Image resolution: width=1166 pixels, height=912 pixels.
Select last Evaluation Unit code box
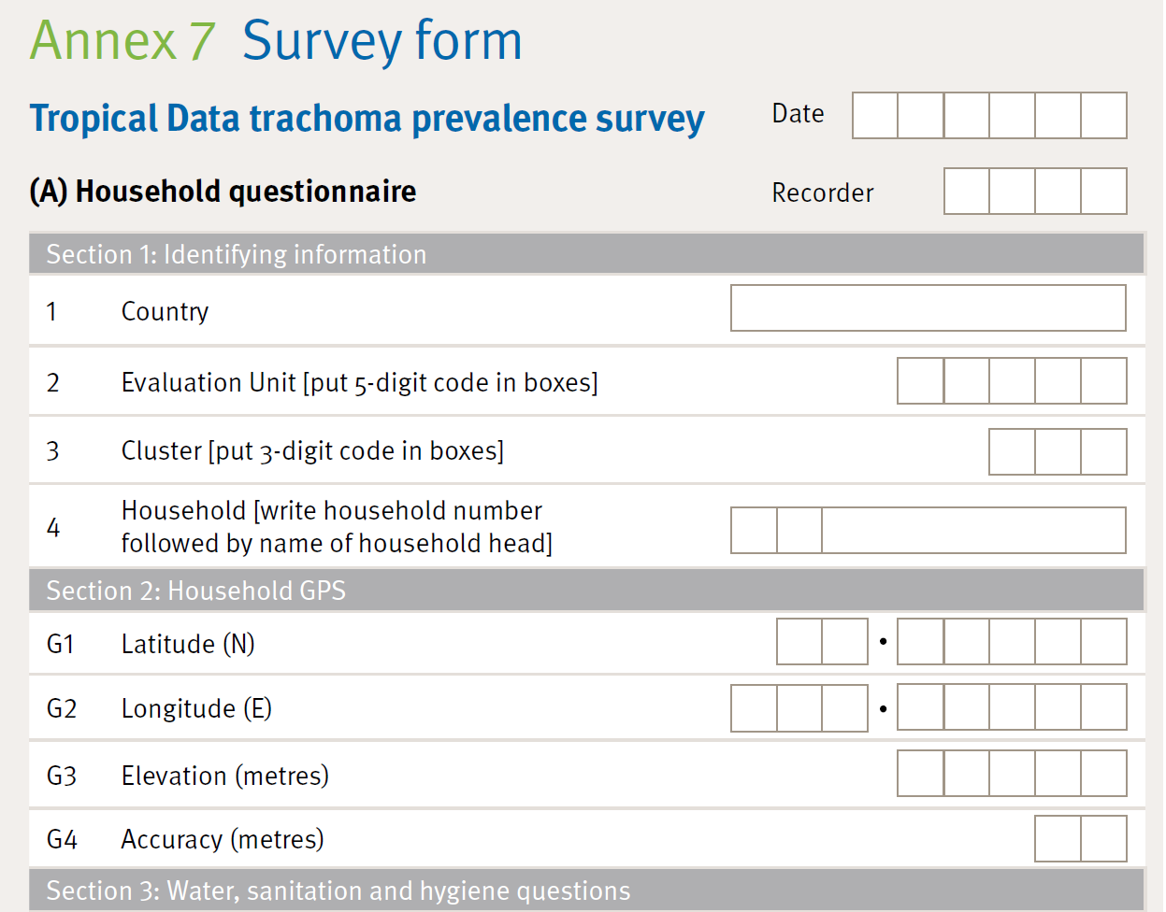[1103, 381]
